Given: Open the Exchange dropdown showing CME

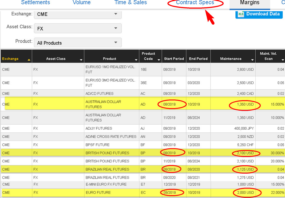Looking at the screenshot, I should coord(78,14).
